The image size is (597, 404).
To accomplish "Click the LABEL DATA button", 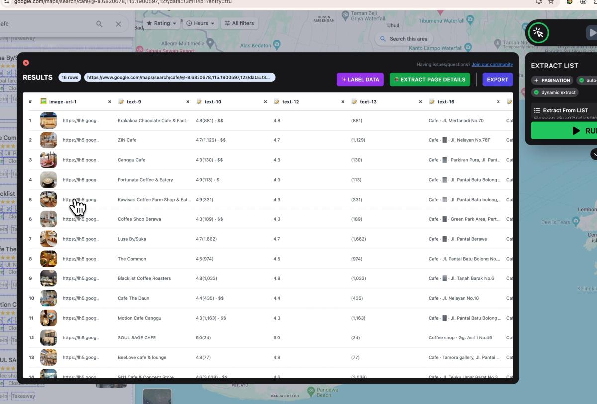I will [360, 79].
